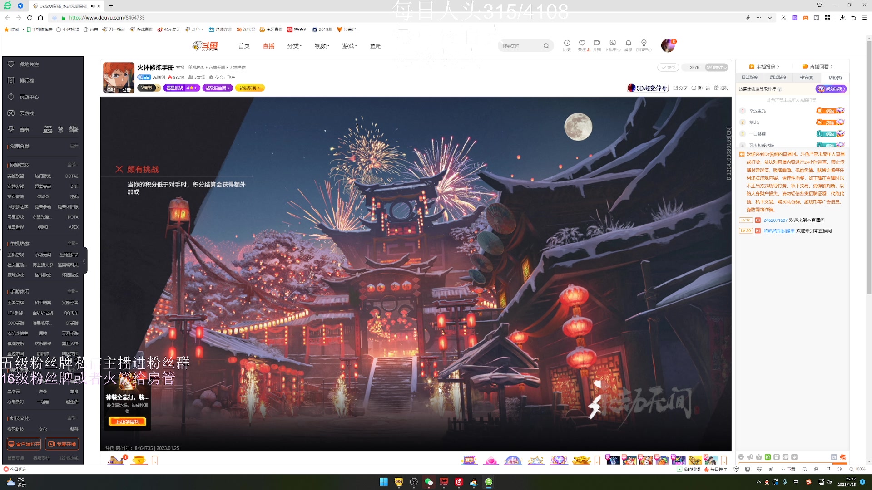Click the horn/broadcast icon above chat input
Viewport: 872px width, 490px height.
750,457
